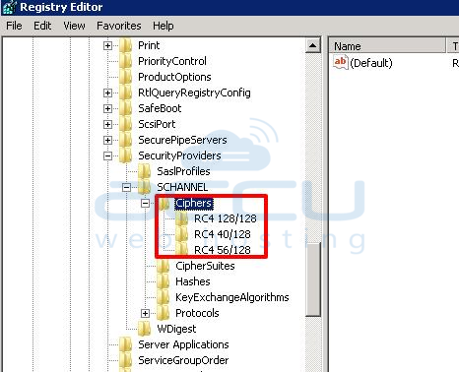Click the (Default) string value icon
This screenshot has width=459, height=372.
point(341,62)
